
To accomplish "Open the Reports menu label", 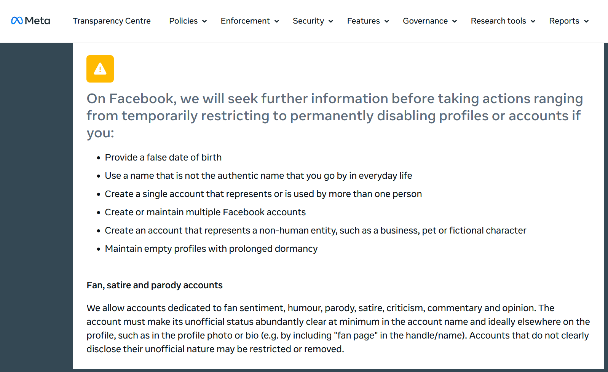I will 564,21.
